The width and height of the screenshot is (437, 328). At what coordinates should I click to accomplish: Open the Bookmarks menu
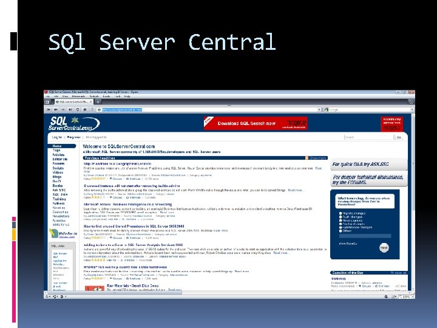coord(78,97)
